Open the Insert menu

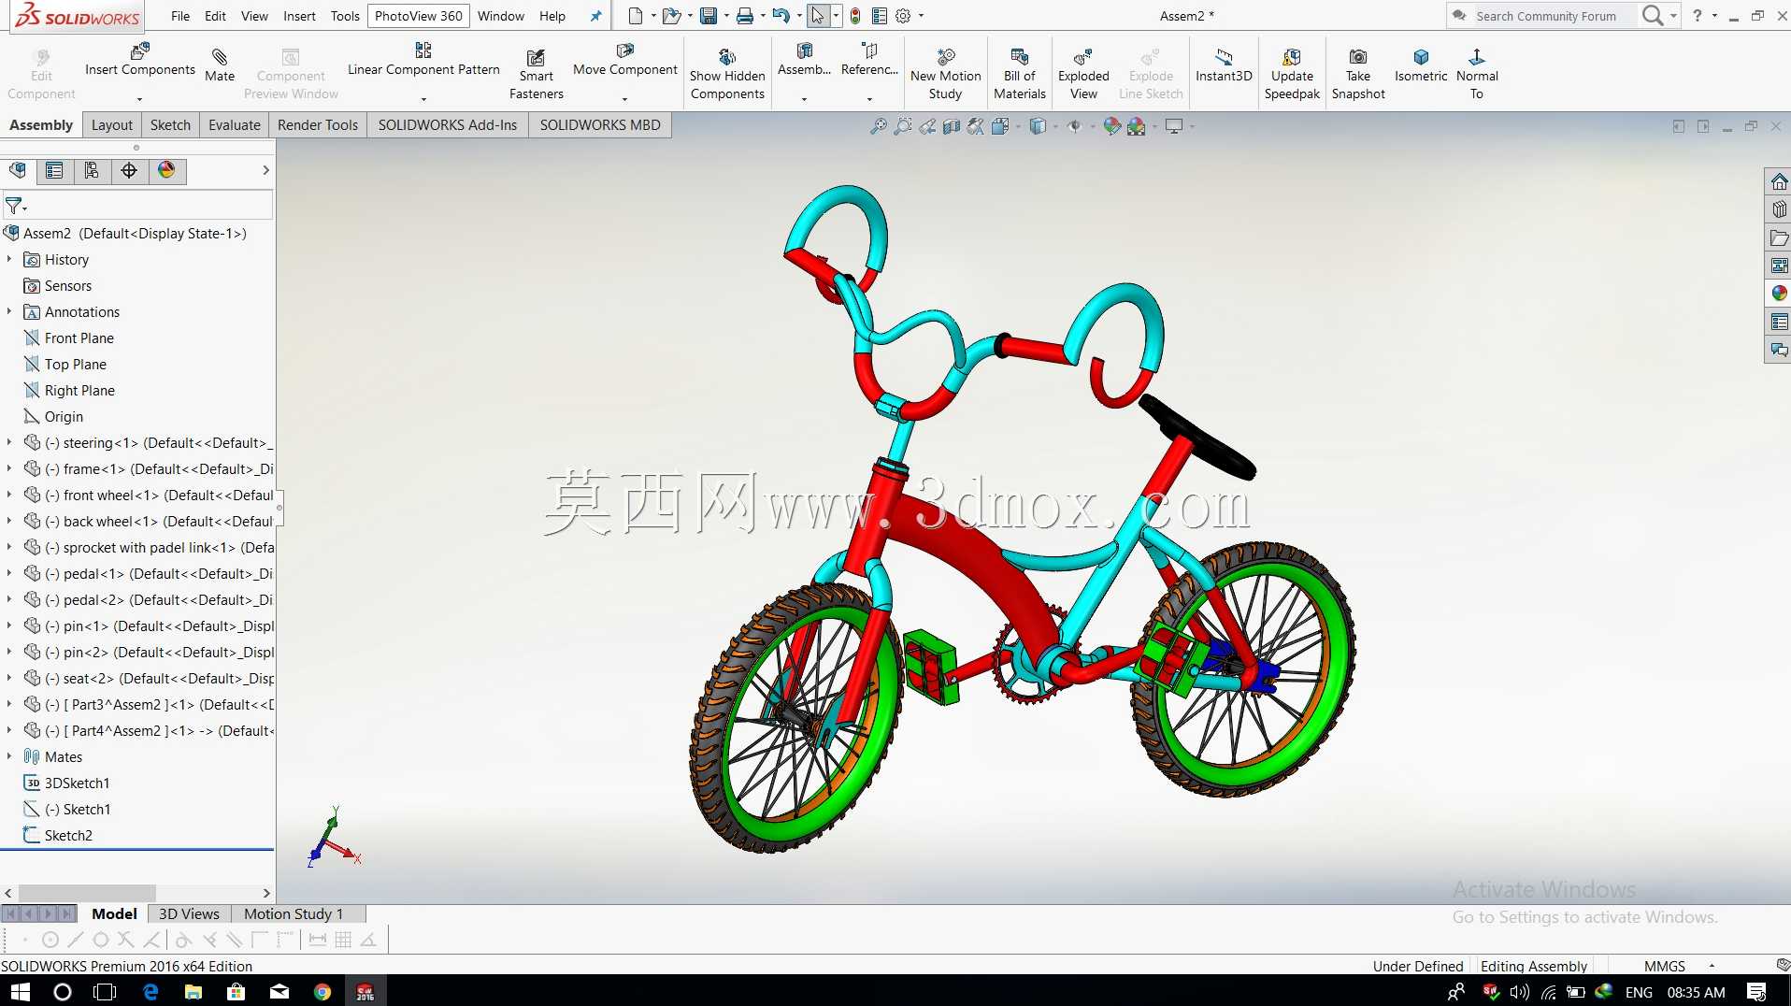point(299,16)
